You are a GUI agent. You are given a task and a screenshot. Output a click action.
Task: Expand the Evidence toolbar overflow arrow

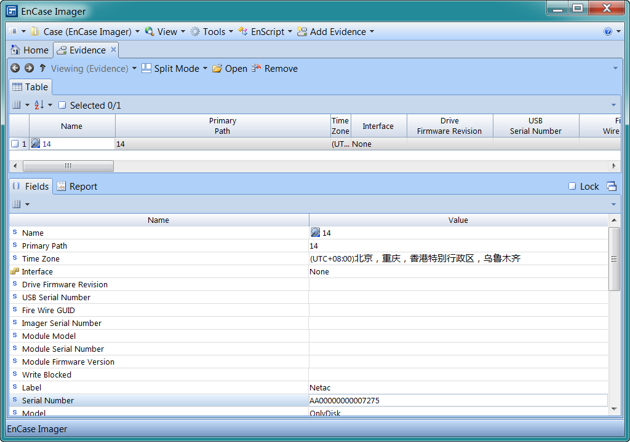(615, 68)
